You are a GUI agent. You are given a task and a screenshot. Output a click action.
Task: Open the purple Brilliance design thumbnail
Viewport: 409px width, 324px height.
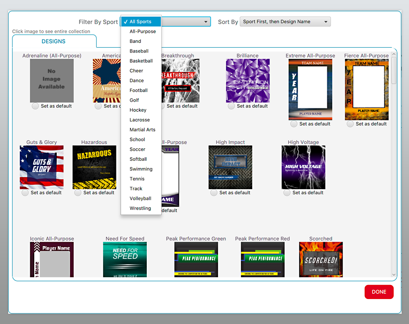tap(248, 81)
